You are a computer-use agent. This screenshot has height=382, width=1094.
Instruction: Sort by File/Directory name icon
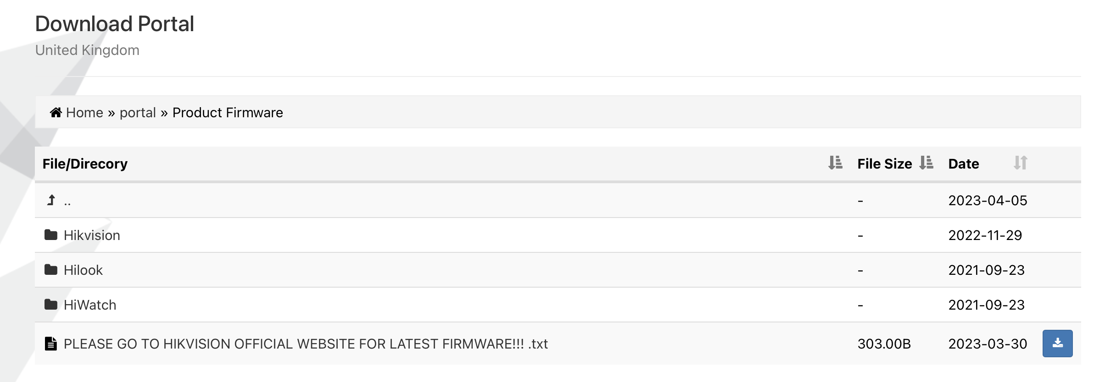(835, 163)
